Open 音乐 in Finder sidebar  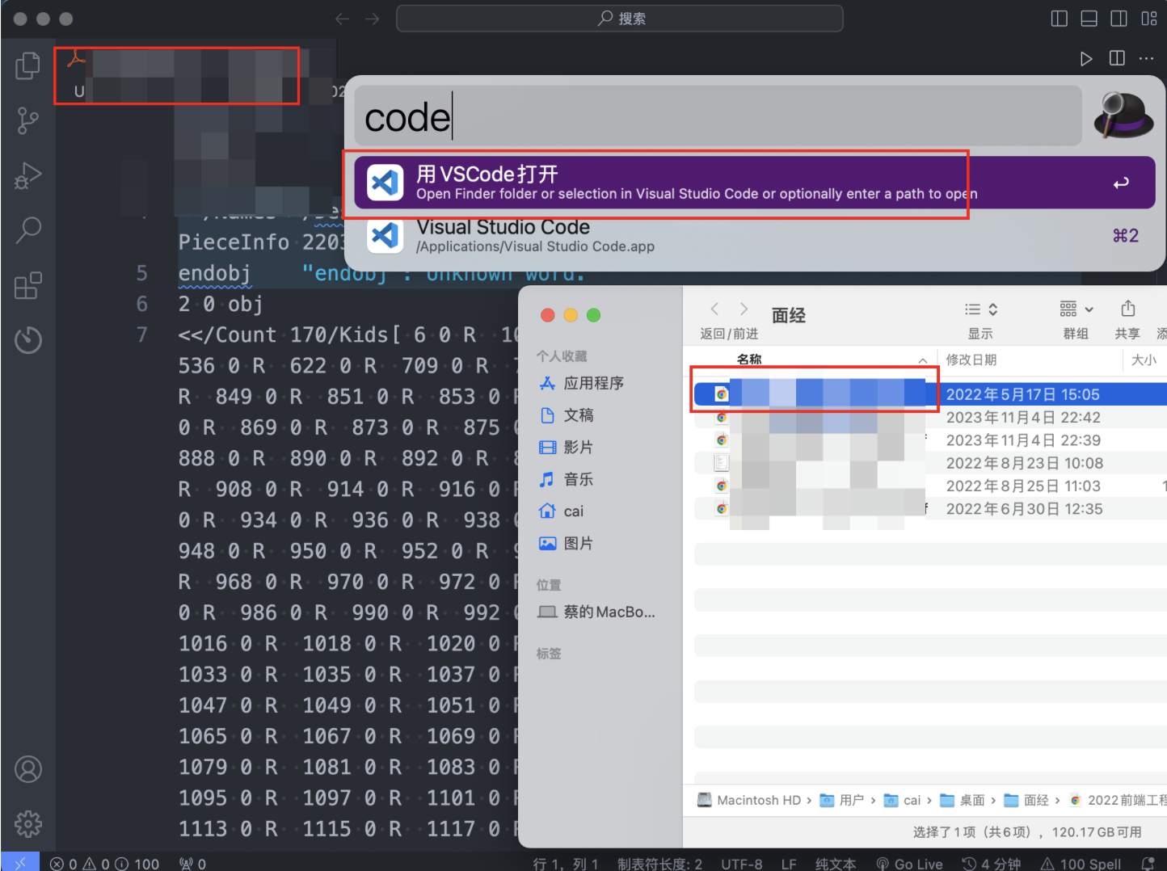[x=567, y=479]
